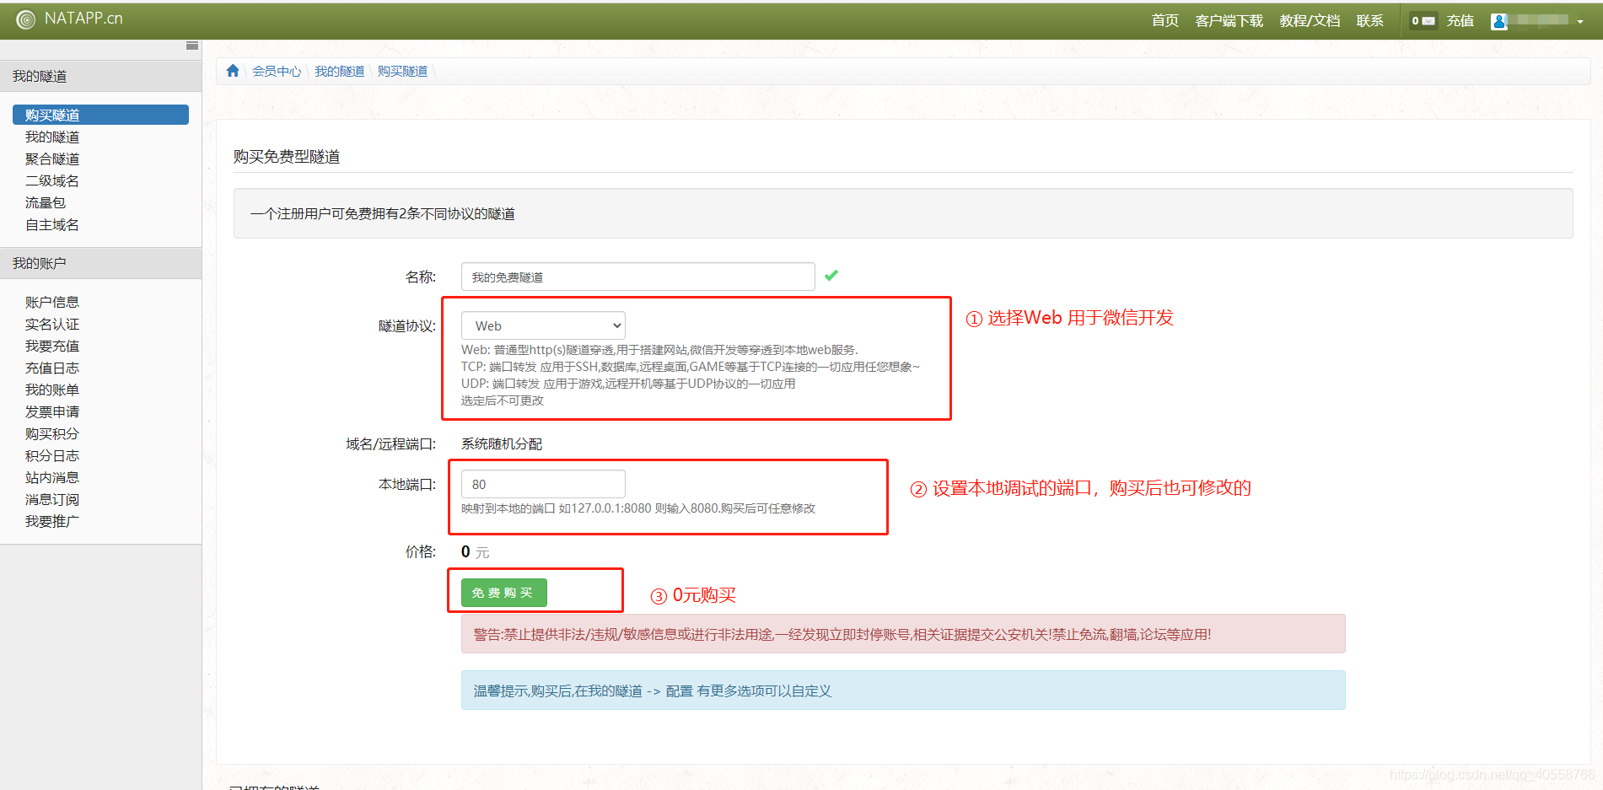Viewport: 1603px width, 790px height.
Task: Open 我要推广 sidebar item
Action: (52, 521)
